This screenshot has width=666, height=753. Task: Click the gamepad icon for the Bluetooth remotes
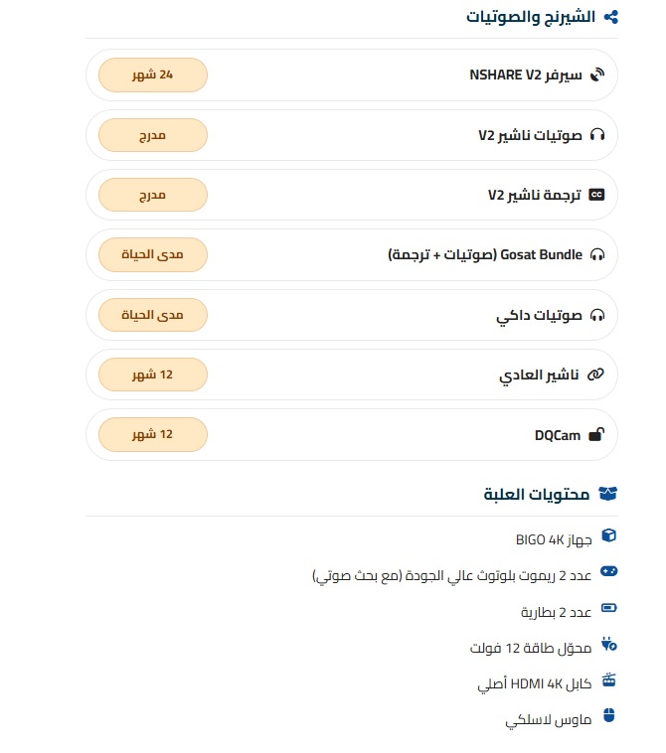609,573
